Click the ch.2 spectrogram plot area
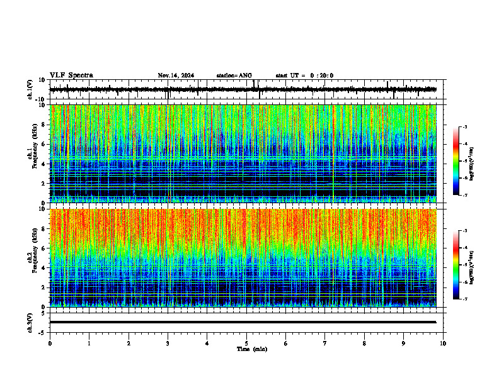 [243, 258]
